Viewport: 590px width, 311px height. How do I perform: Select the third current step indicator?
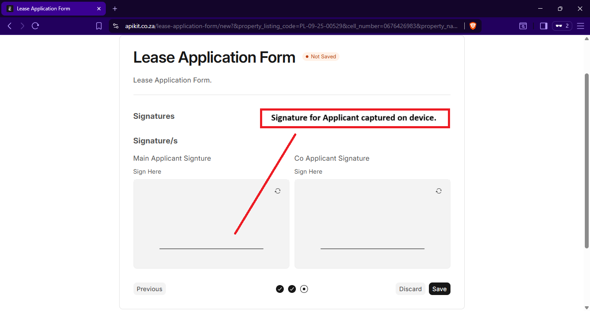[304, 289]
